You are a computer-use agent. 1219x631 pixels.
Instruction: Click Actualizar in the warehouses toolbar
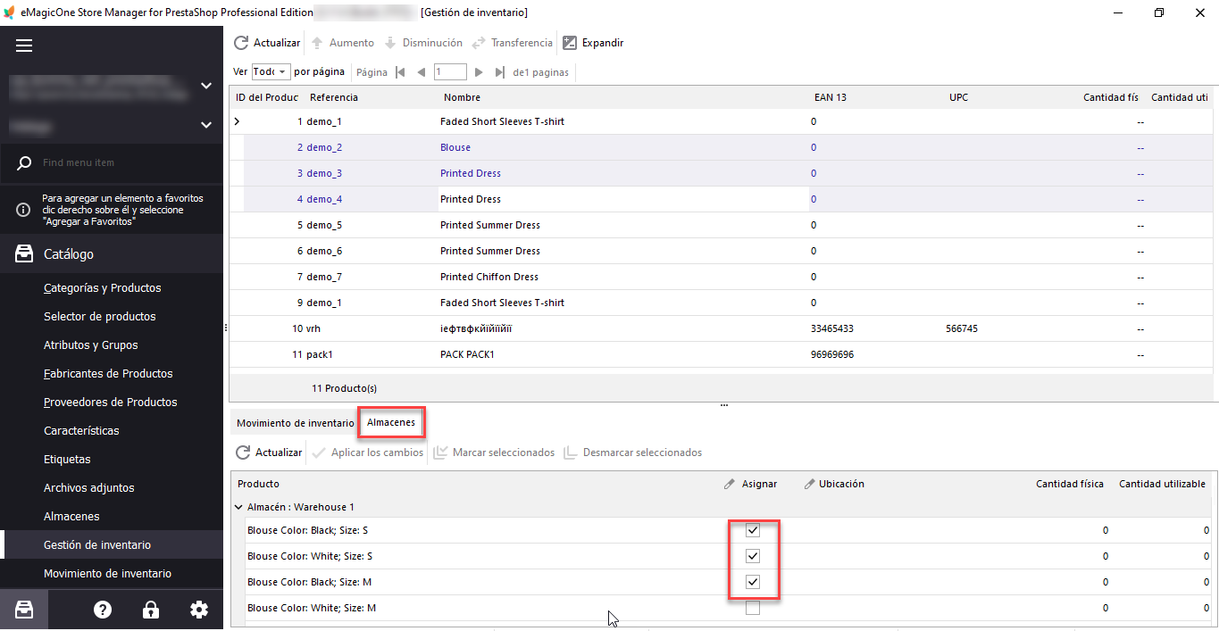point(269,452)
